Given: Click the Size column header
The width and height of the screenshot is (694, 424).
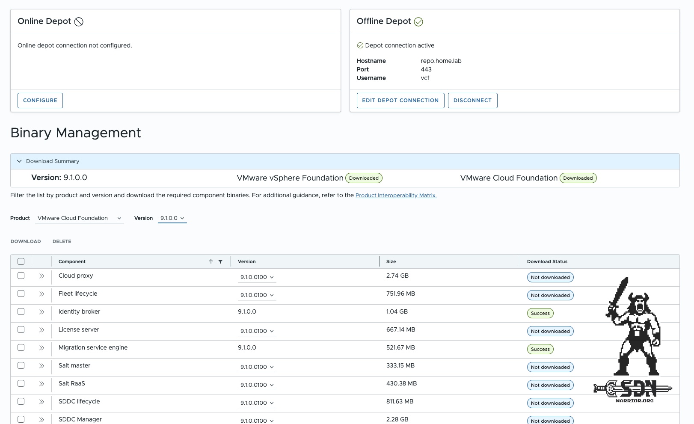Looking at the screenshot, I should click(x=391, y=261).
